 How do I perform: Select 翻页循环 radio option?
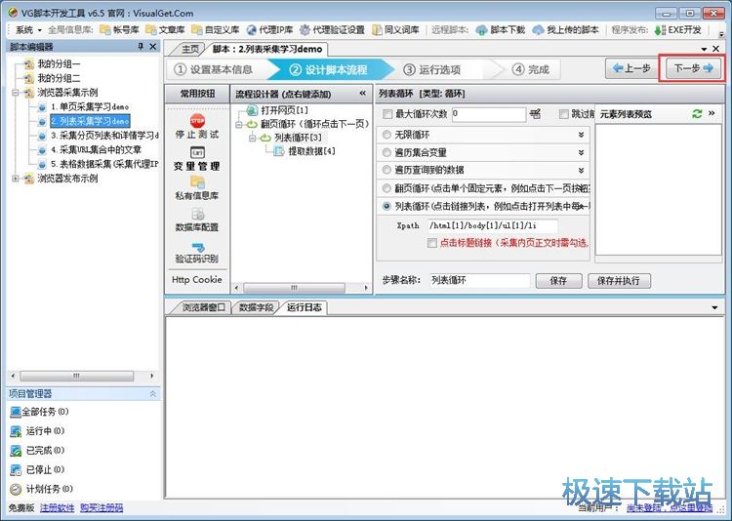coord(386,188)
